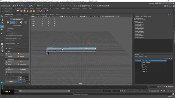Click the polyMergeVert4 input node

point(140,24)
